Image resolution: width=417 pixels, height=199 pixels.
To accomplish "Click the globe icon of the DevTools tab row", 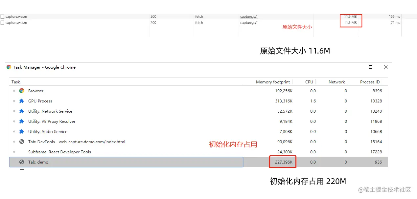I will [x=22, y=142].
